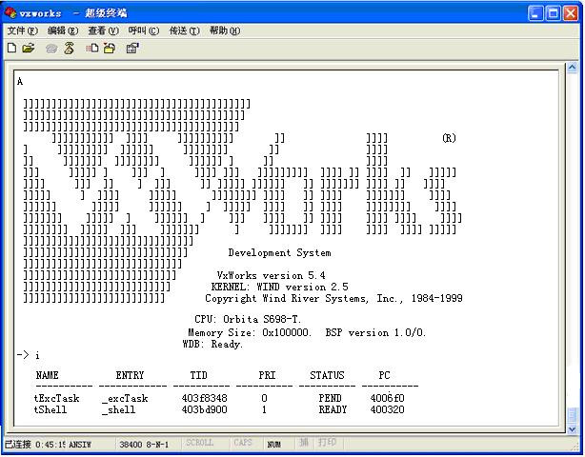Click the vxworks title bar app icon
Viewport: 585px width, 457px height.
10,12
